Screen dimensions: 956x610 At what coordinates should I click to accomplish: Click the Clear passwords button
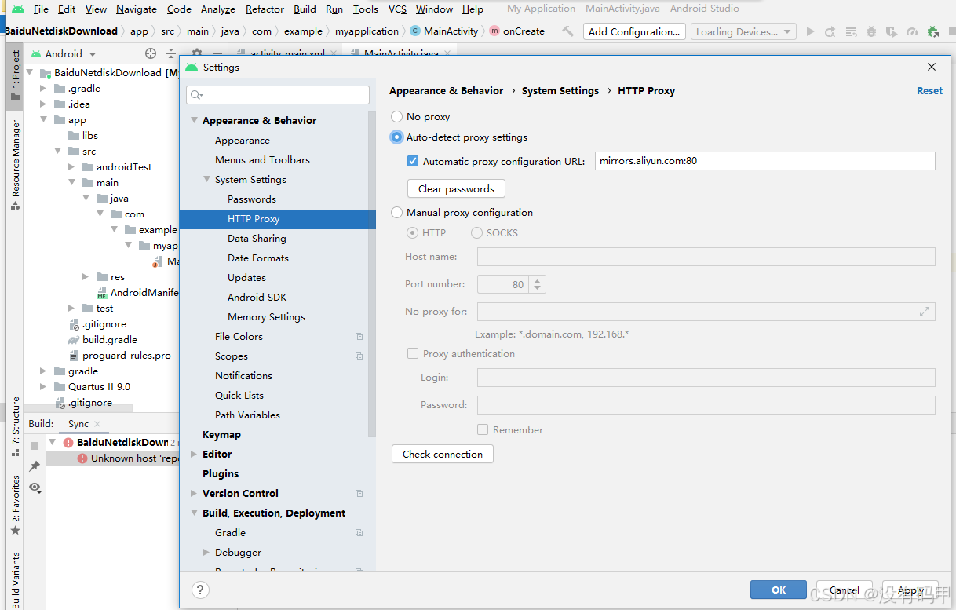pos(456,188)
